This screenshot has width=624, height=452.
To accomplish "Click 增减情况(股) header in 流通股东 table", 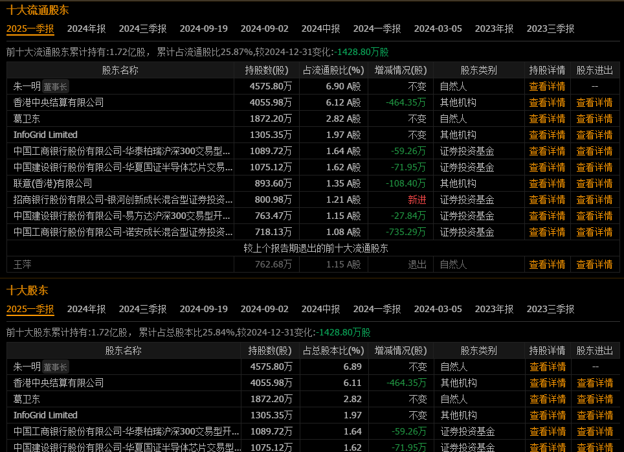I will [400, 71].
